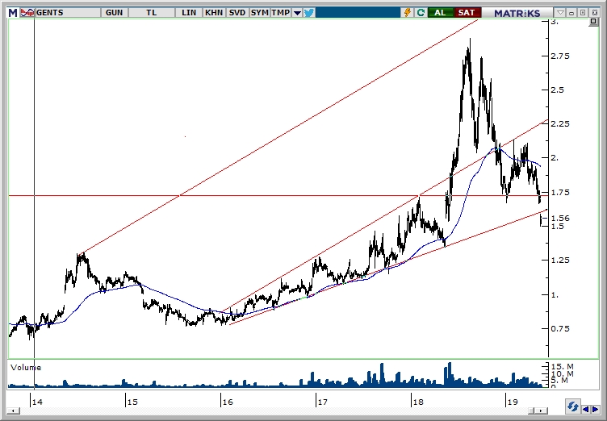This screenshot has width=607, height=421.
Task: Click the TMP template button
Action: click(281, 13)
